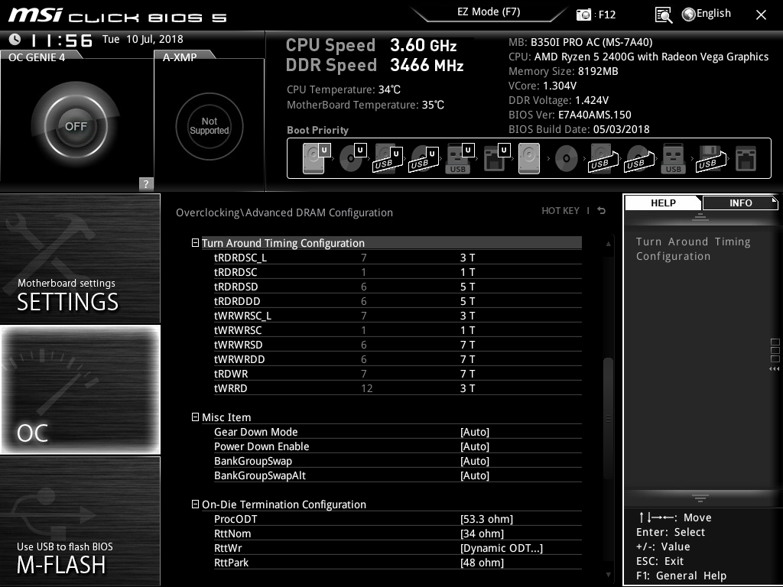Screen dimensions: 783x587
Task: Open the SETTINGS motherboard section
Action: 80,258
